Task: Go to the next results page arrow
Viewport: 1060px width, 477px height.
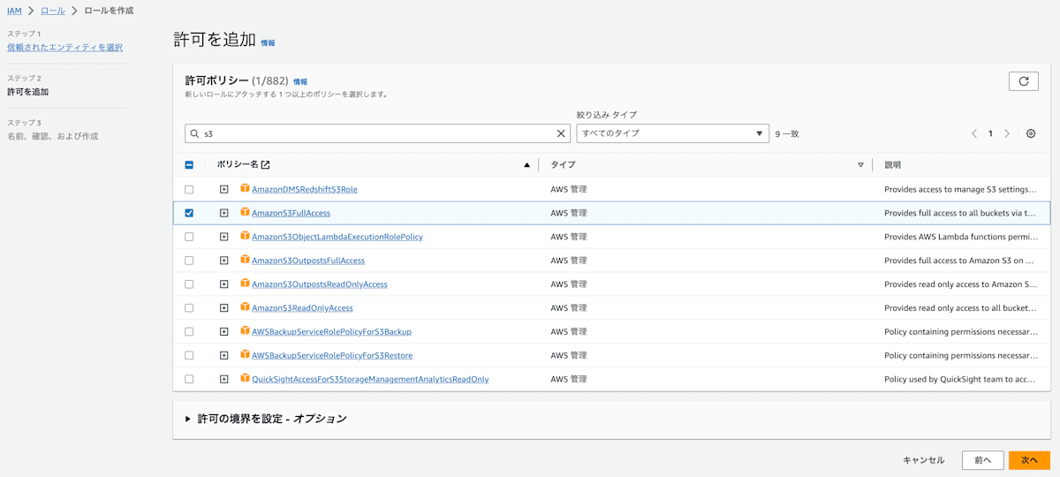Action: click(x=1007, y=133)
